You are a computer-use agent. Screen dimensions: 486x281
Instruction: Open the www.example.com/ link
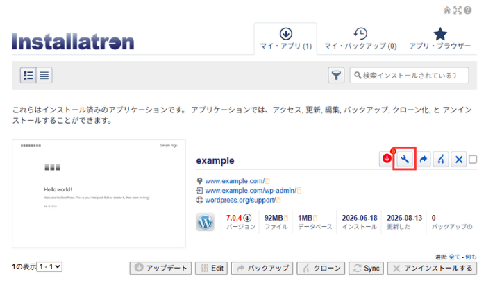(x=235, y=181)
